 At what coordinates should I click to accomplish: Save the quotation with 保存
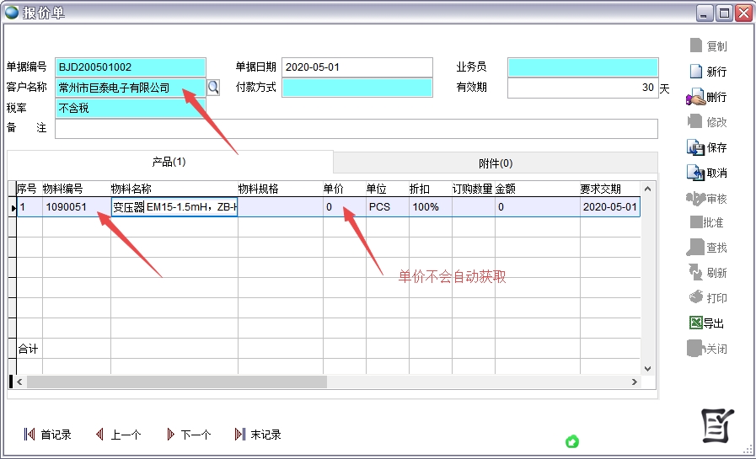[x=696, y=147]
